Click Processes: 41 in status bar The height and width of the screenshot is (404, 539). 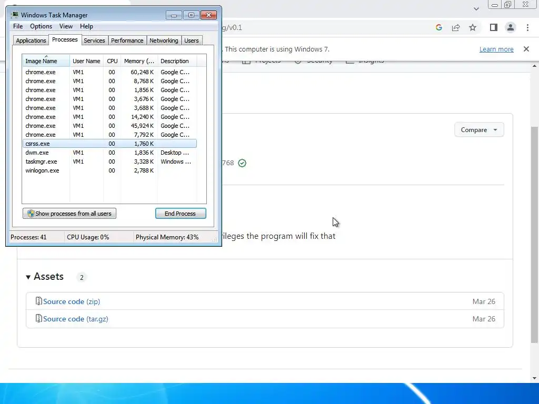click(x=28, y=237)
